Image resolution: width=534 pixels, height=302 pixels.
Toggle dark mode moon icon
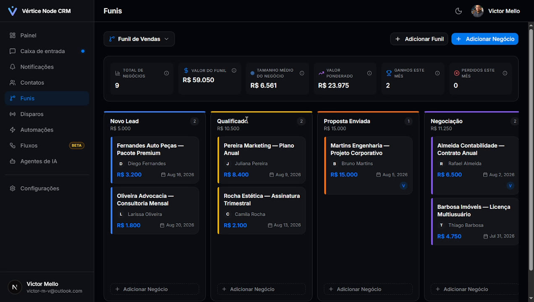pos(458,11)
